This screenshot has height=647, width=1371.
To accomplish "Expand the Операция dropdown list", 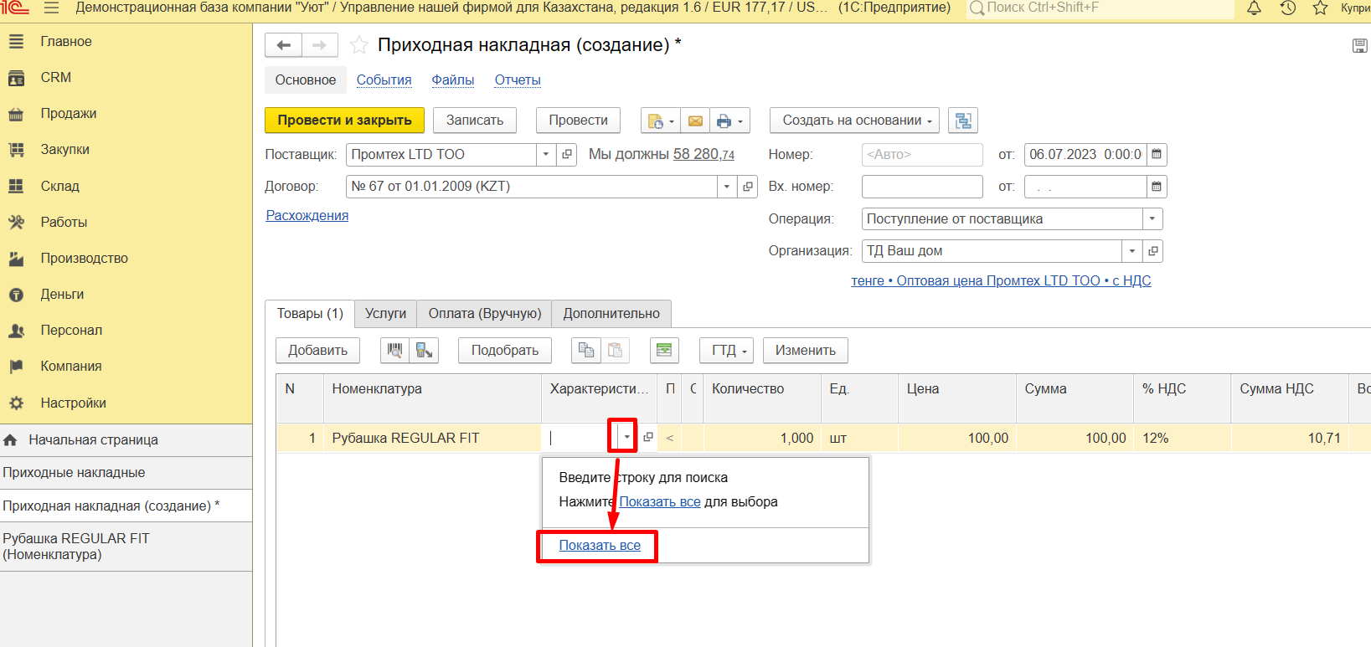I will [1152, 219].
